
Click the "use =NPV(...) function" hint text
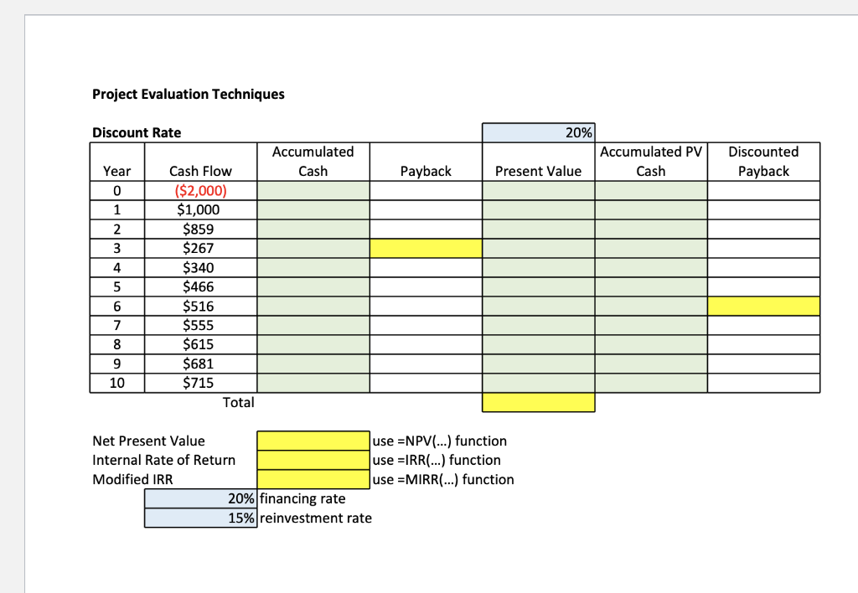tap(440, 441)
